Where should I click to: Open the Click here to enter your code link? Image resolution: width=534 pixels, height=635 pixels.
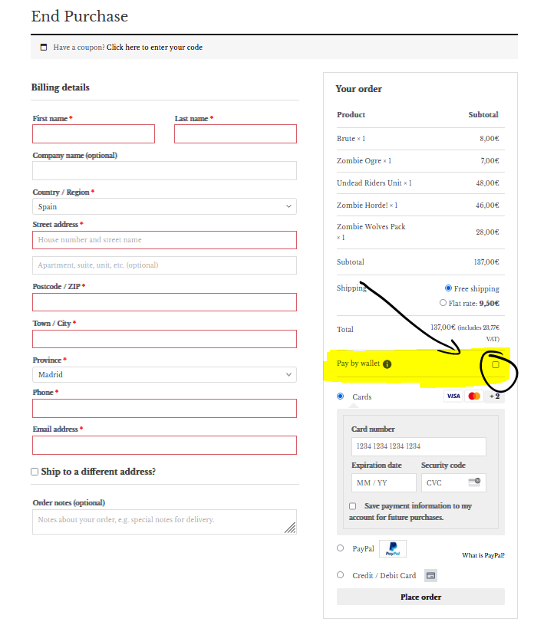154,48
